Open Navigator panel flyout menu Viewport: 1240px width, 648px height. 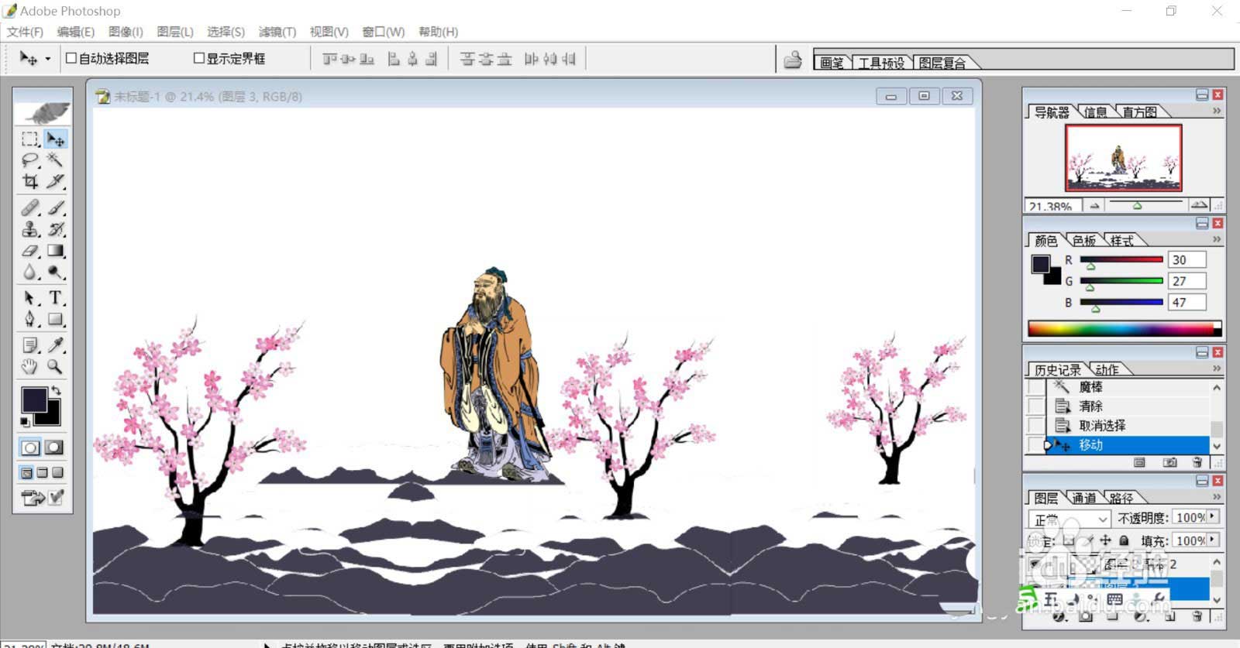[x=1217, y=111]
